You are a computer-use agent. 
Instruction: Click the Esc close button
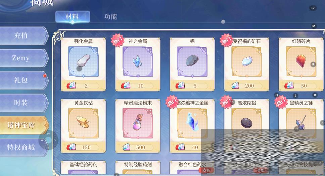coord(313,8)
